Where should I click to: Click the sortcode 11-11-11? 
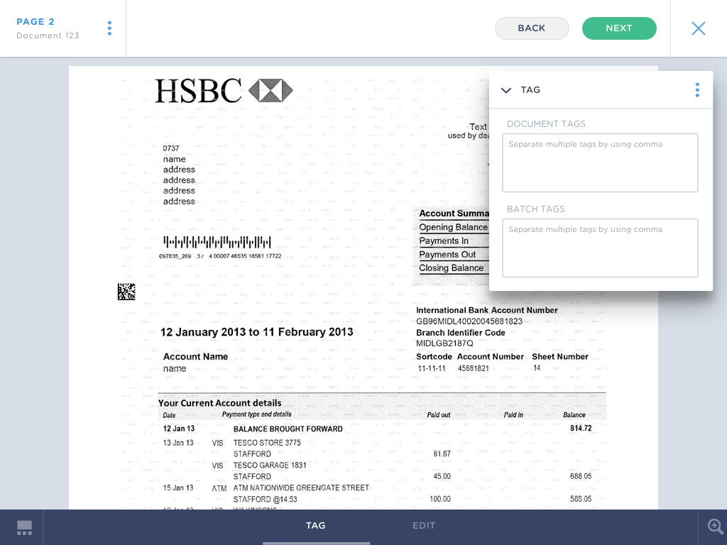click(x=431, y=368)
